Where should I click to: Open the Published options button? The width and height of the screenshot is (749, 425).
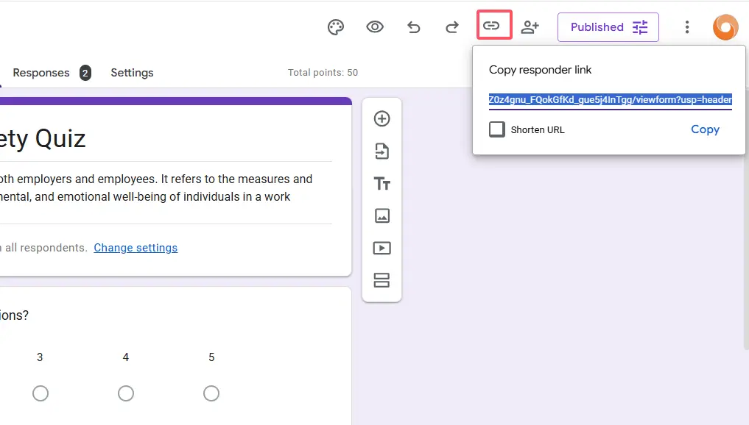click(608, 27)
